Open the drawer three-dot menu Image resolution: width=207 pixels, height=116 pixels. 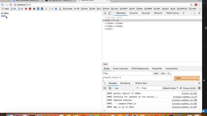tap(105, 83)
